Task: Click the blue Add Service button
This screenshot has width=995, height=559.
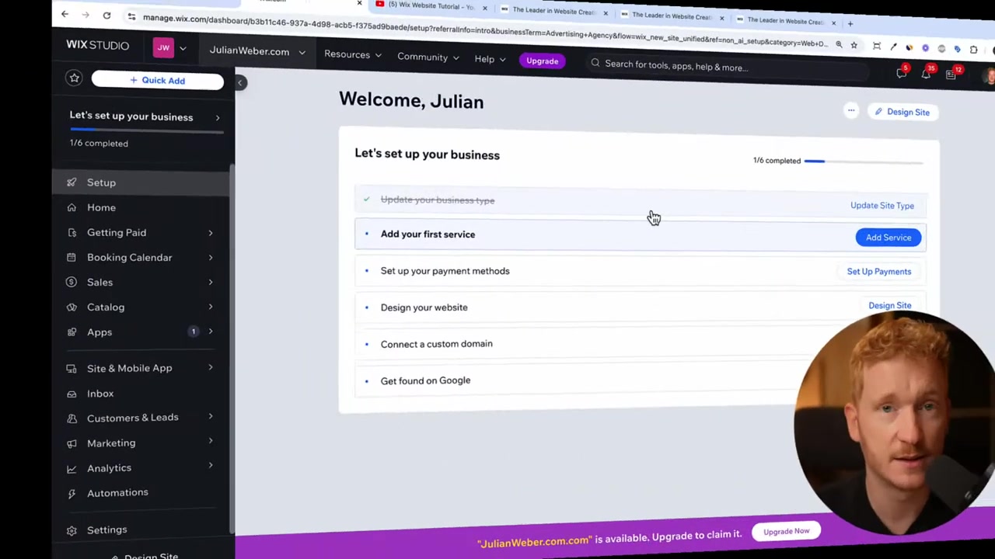Action: (889, 238)
